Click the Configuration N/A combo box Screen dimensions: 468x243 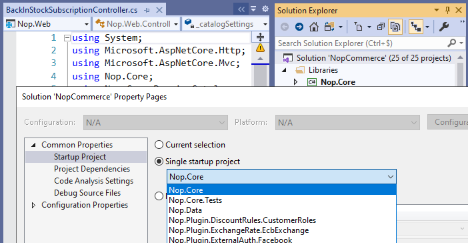pos(155,123)
